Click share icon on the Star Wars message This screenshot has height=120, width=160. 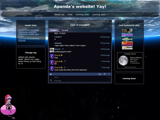pyautogui.click(x=65, y=68)
